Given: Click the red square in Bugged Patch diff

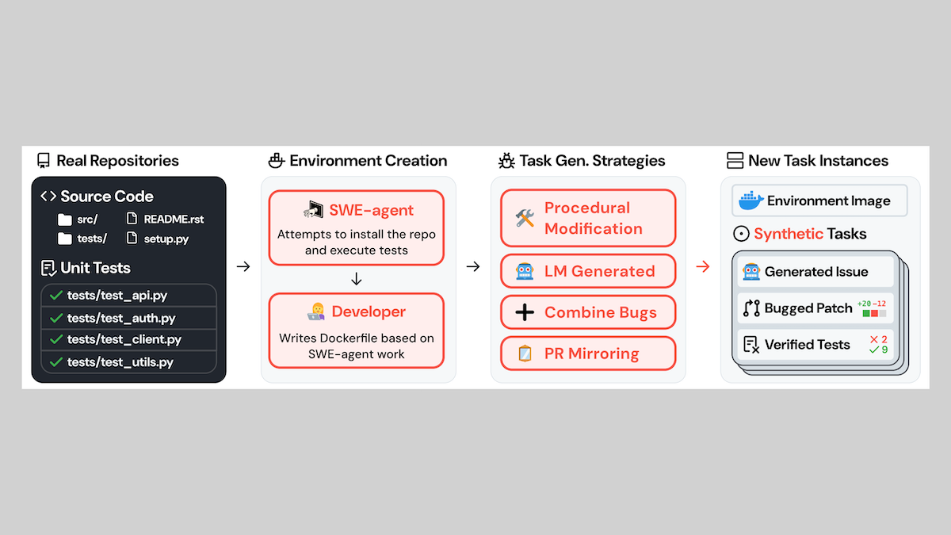Looking at the screenshot, I should pyautogui.click(x=874, y=313).
